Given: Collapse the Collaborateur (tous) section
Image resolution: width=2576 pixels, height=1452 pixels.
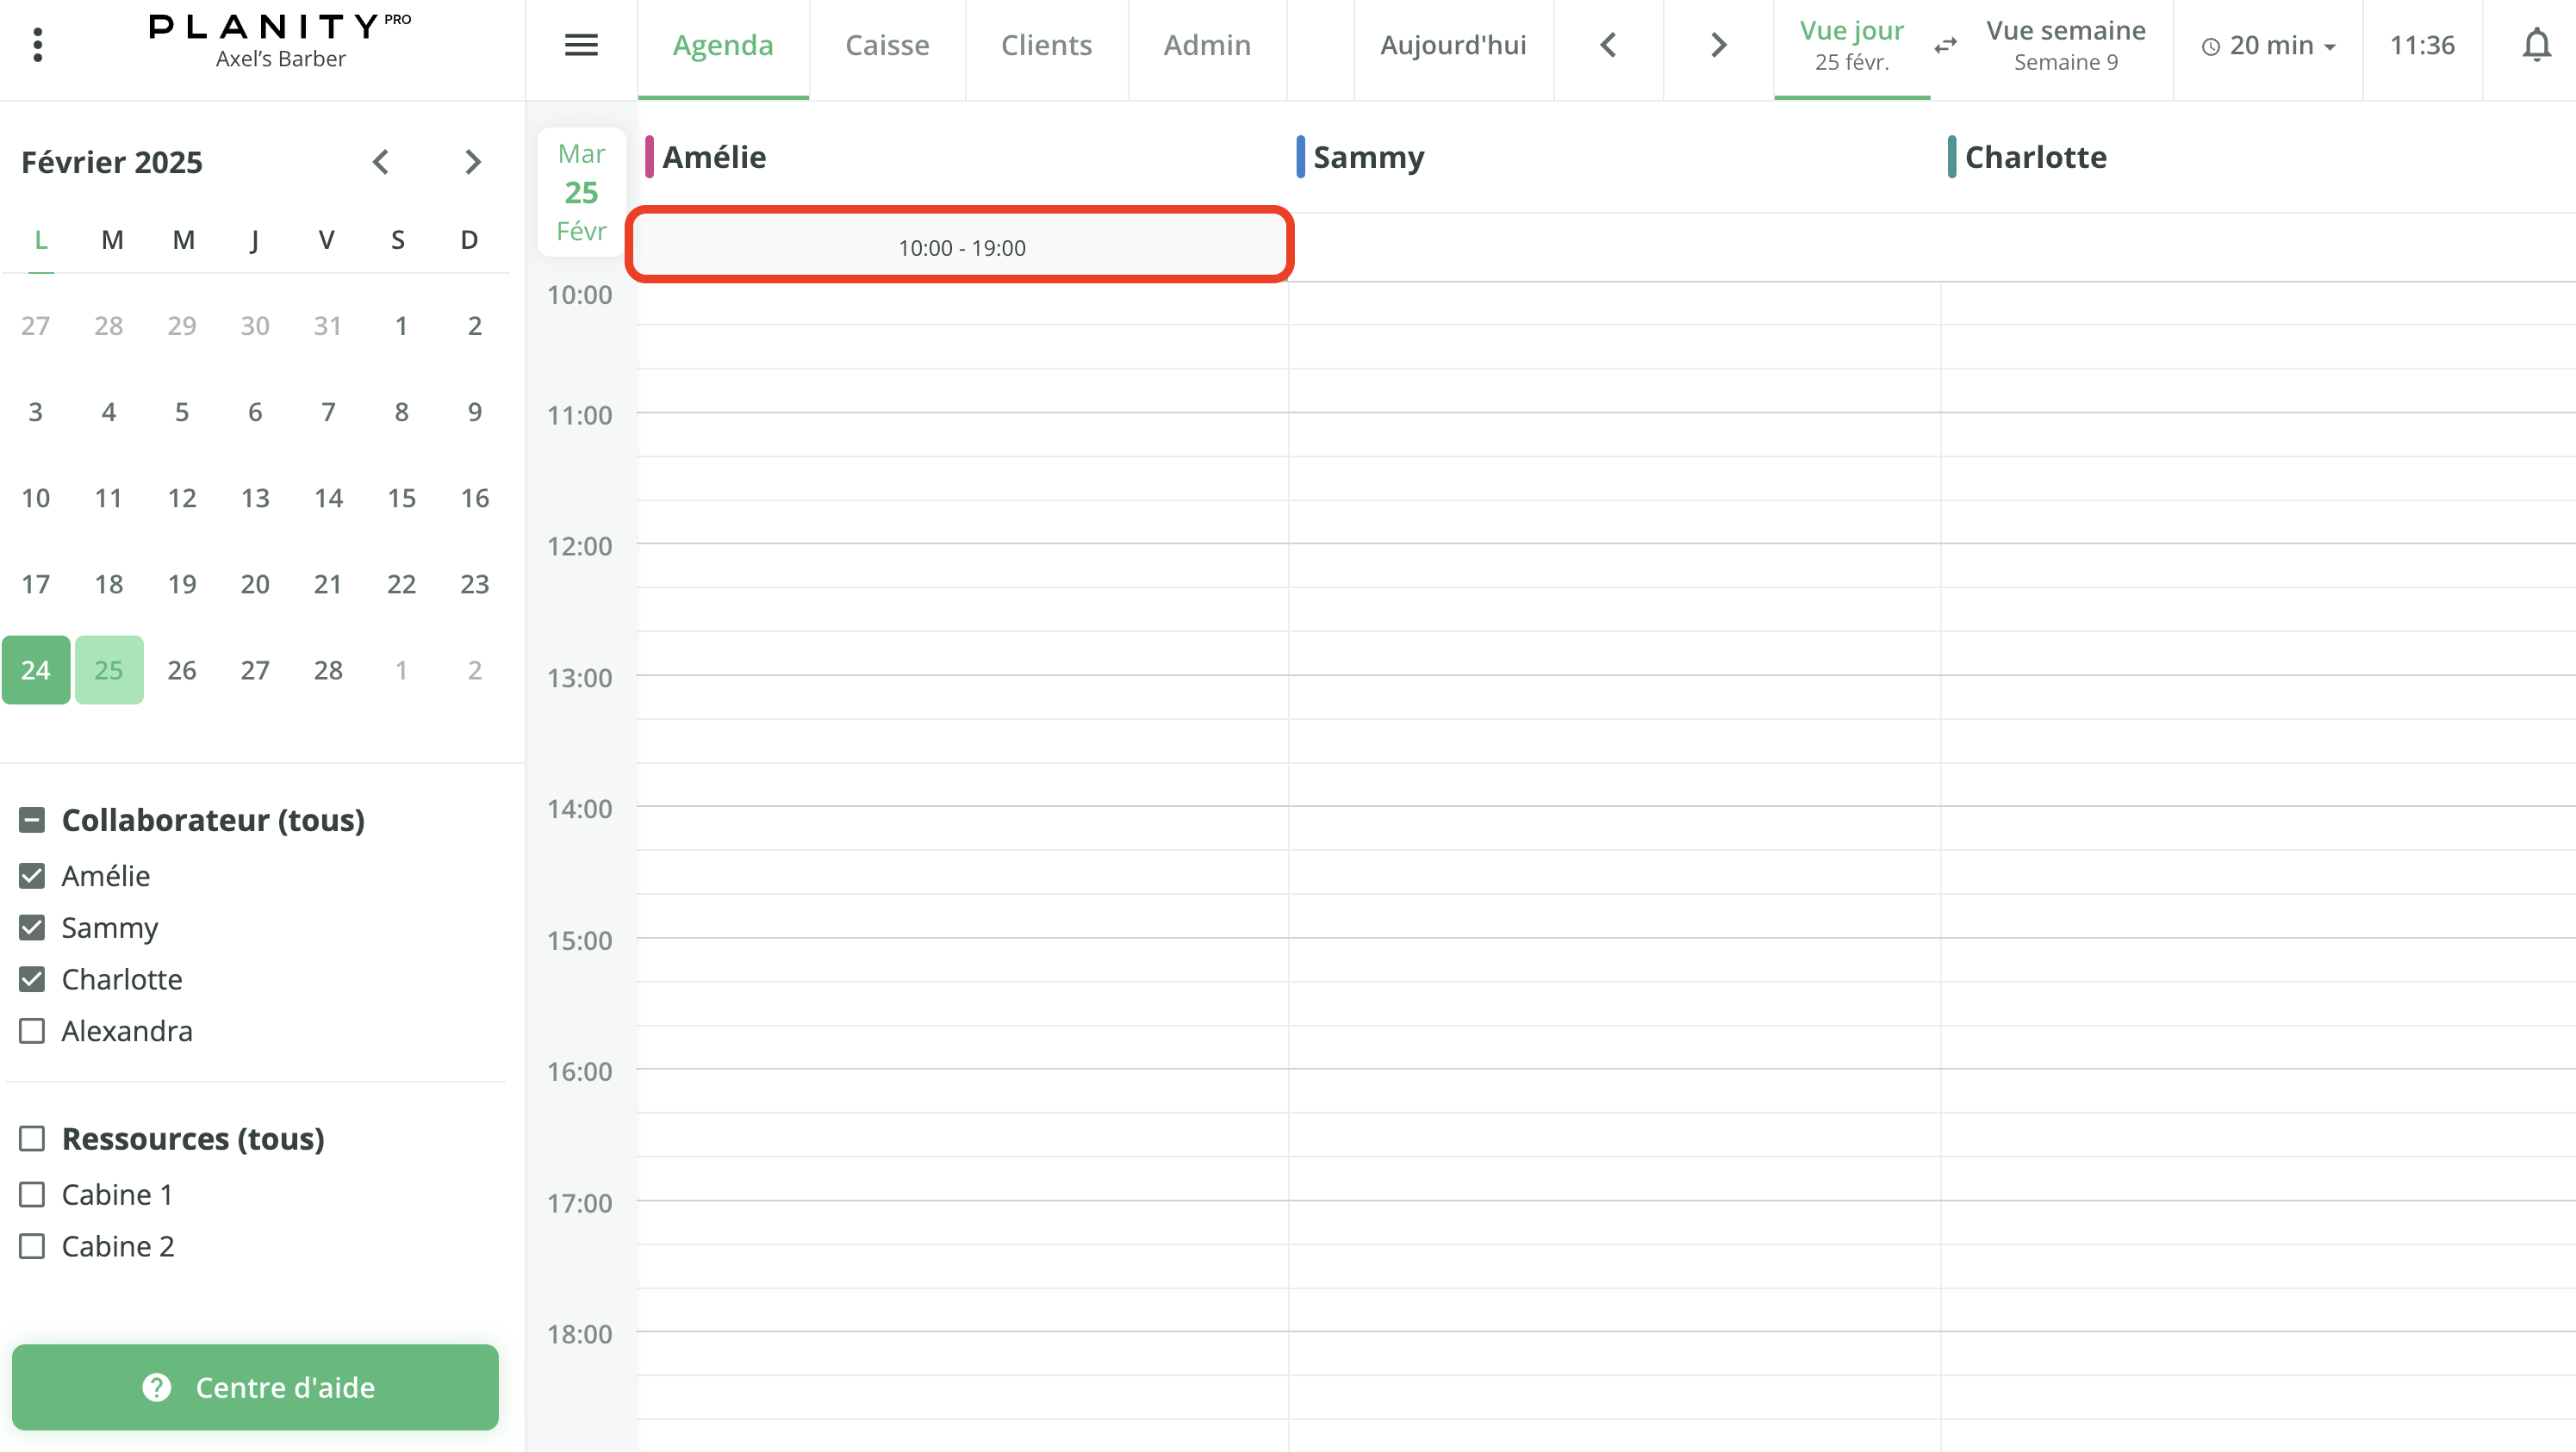Looking at the screenshot, I should click(x=31, y=819).
